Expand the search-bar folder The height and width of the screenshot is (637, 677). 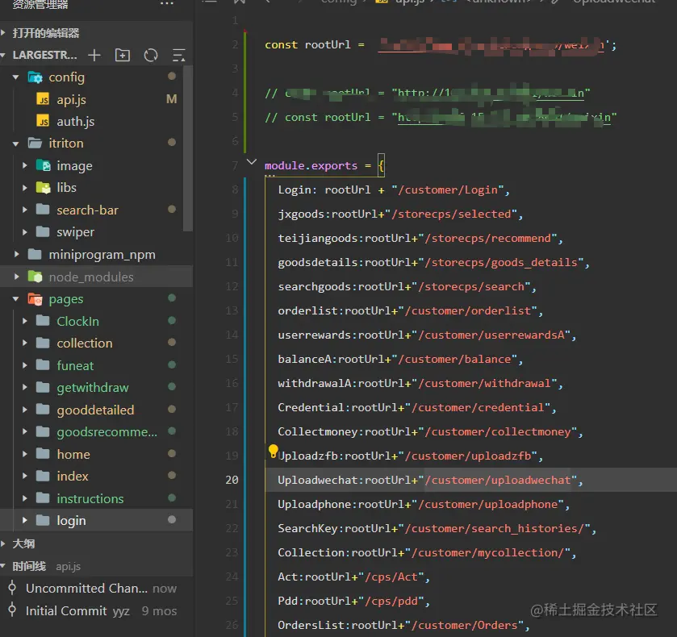pyautogui.click(x=24, y=210)
